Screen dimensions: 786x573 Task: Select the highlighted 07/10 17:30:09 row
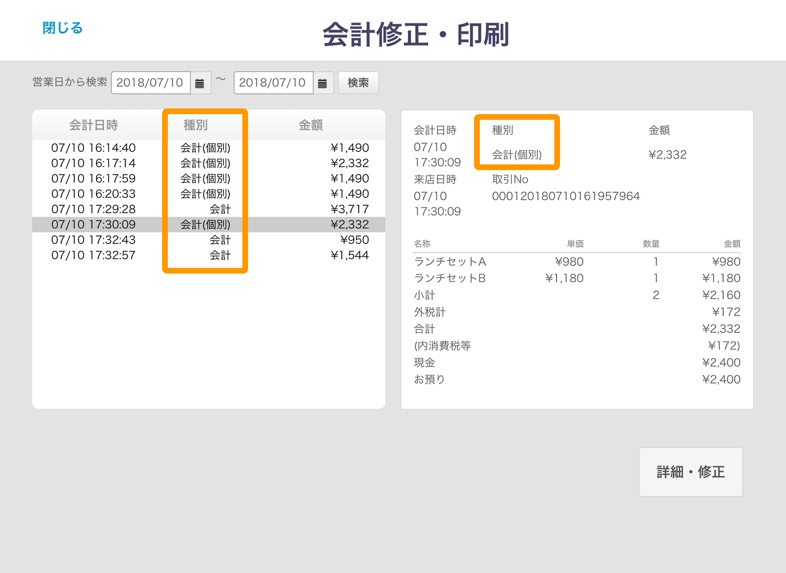pos(209,225)
